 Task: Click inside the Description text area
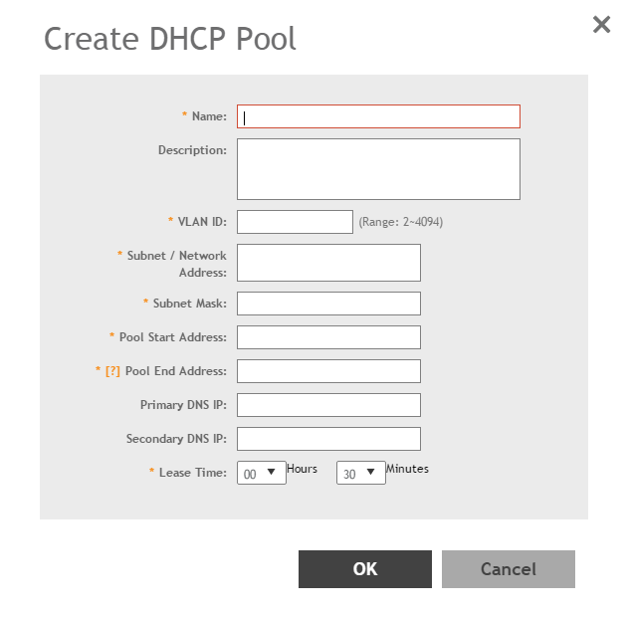pos(378,169)
